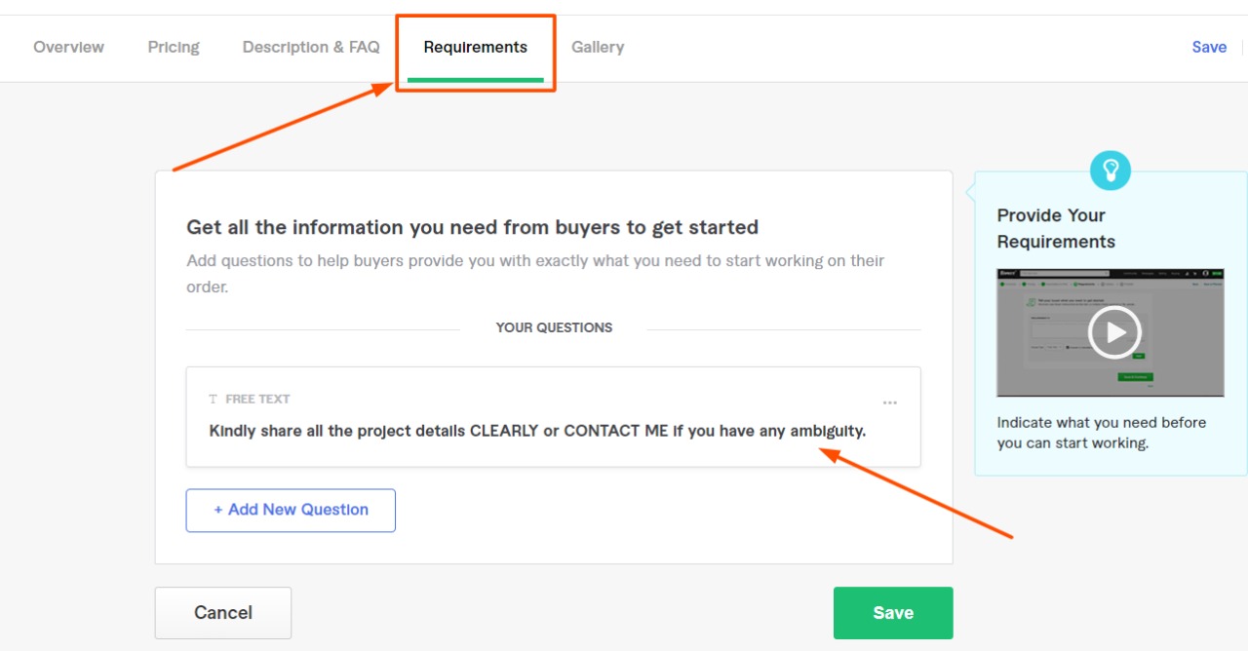The height and width of the screenshot is (651, 1248).
Task: Go to Description & FAQ tab
Action: [x=311, y=47]
